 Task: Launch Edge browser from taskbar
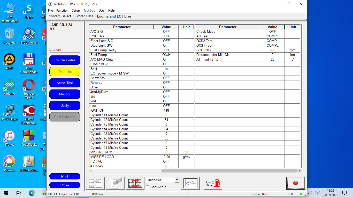(32, 193)
